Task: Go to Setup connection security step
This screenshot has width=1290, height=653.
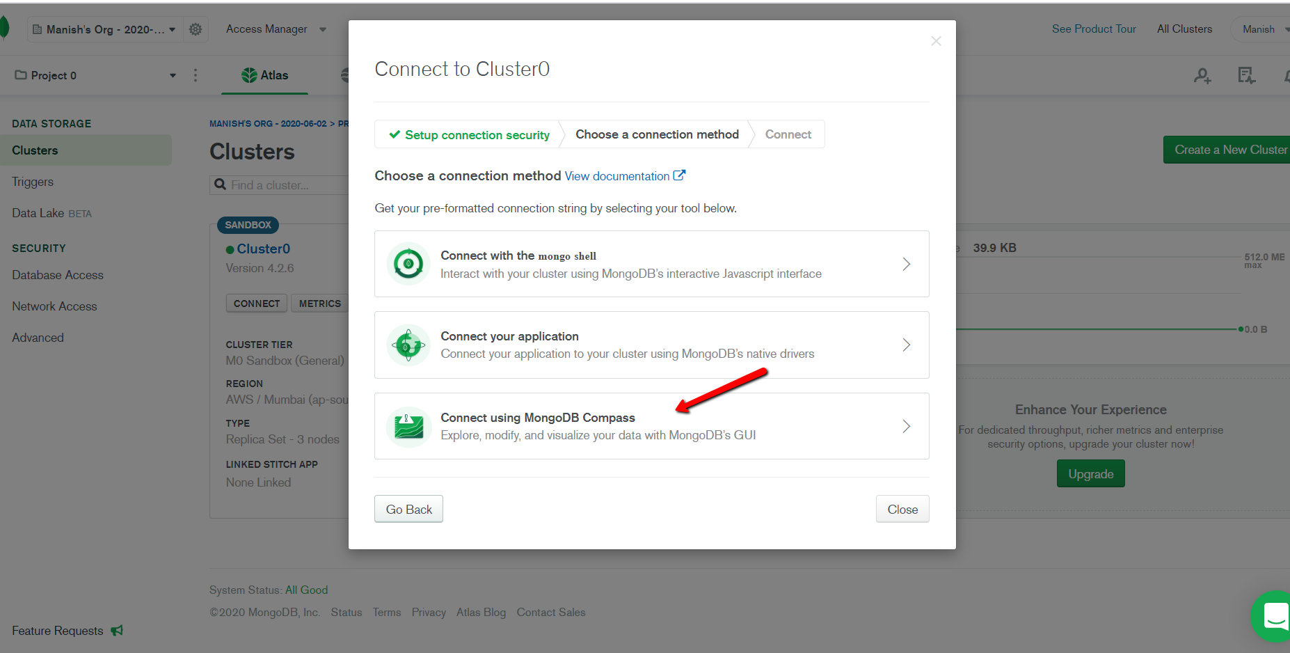Action: [469, 135]
